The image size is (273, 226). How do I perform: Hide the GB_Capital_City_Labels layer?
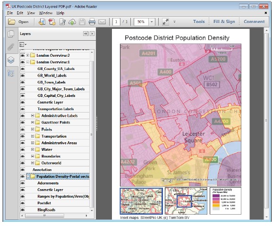point(23,96)
